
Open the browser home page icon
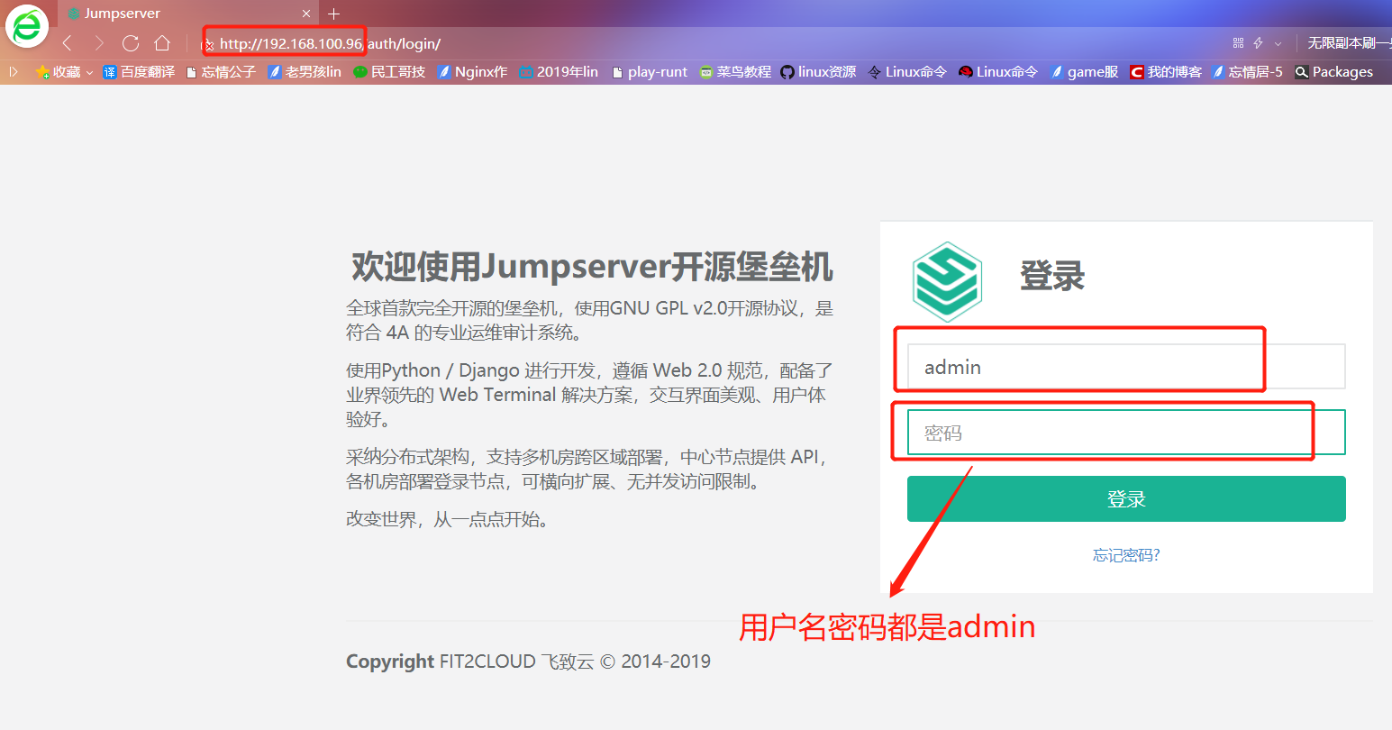pyautogui.click(x=162, y=43)
